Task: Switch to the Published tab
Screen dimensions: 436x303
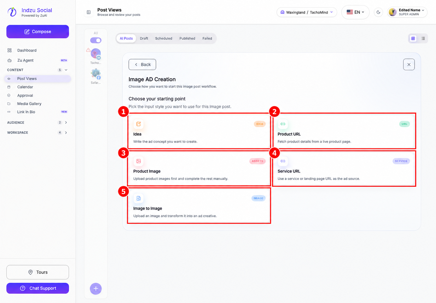Action: tap(187, 38)
